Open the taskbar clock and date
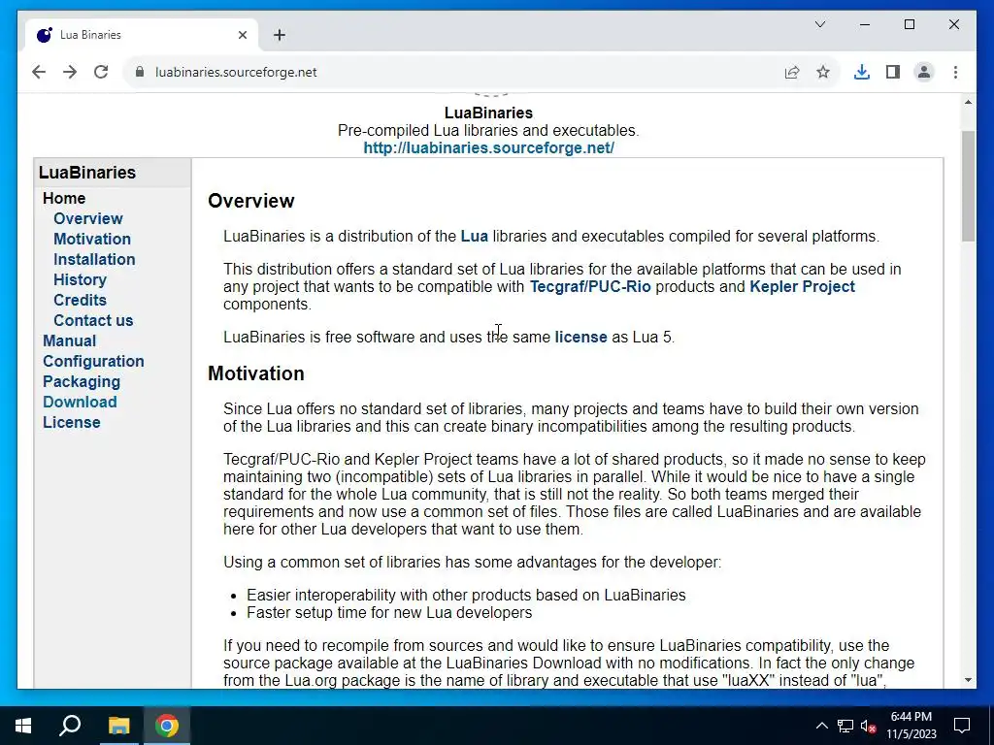994x745 pixels. pyautogui.click(x=911, y=726)
